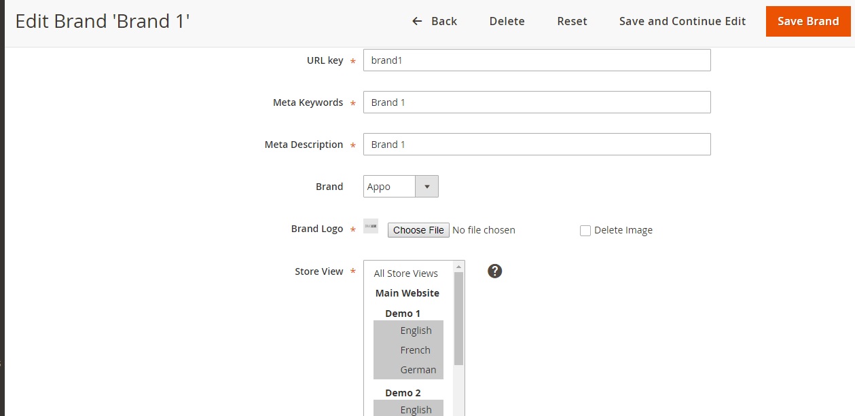Click the Back arrow button
The image size is (855, 416).
(435, 21)
